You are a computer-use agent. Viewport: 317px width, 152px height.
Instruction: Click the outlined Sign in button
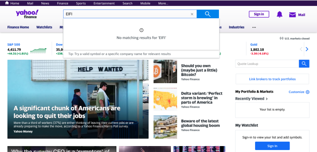coord(259,14)
